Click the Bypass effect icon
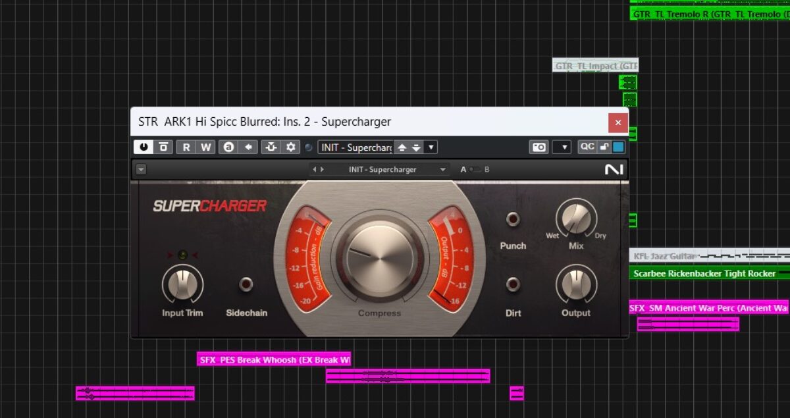The image size is (790, 418). (x=164, y=147)
